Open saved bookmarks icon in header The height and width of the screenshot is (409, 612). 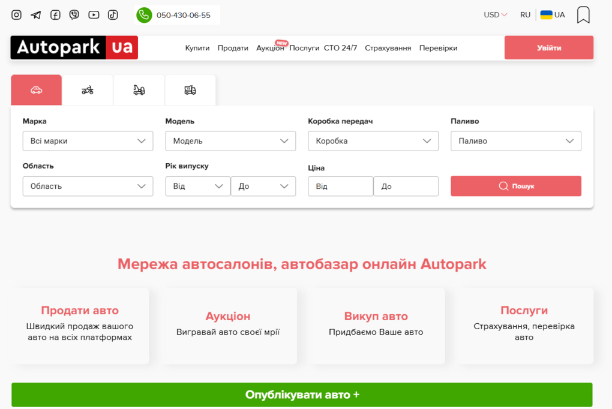click(x=583, y=15)
